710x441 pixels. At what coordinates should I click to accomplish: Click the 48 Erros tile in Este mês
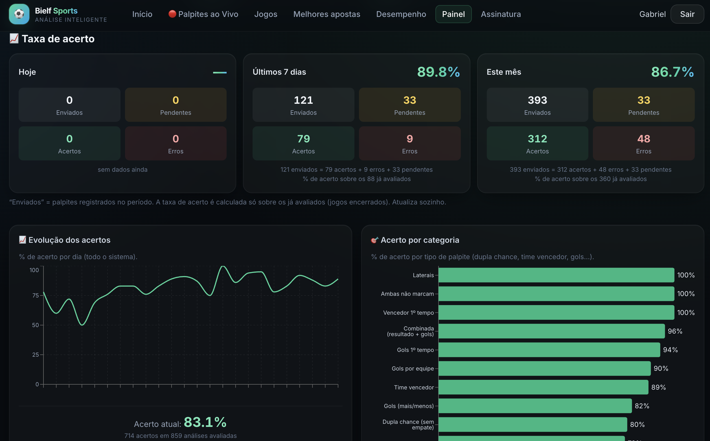[643, 143]
